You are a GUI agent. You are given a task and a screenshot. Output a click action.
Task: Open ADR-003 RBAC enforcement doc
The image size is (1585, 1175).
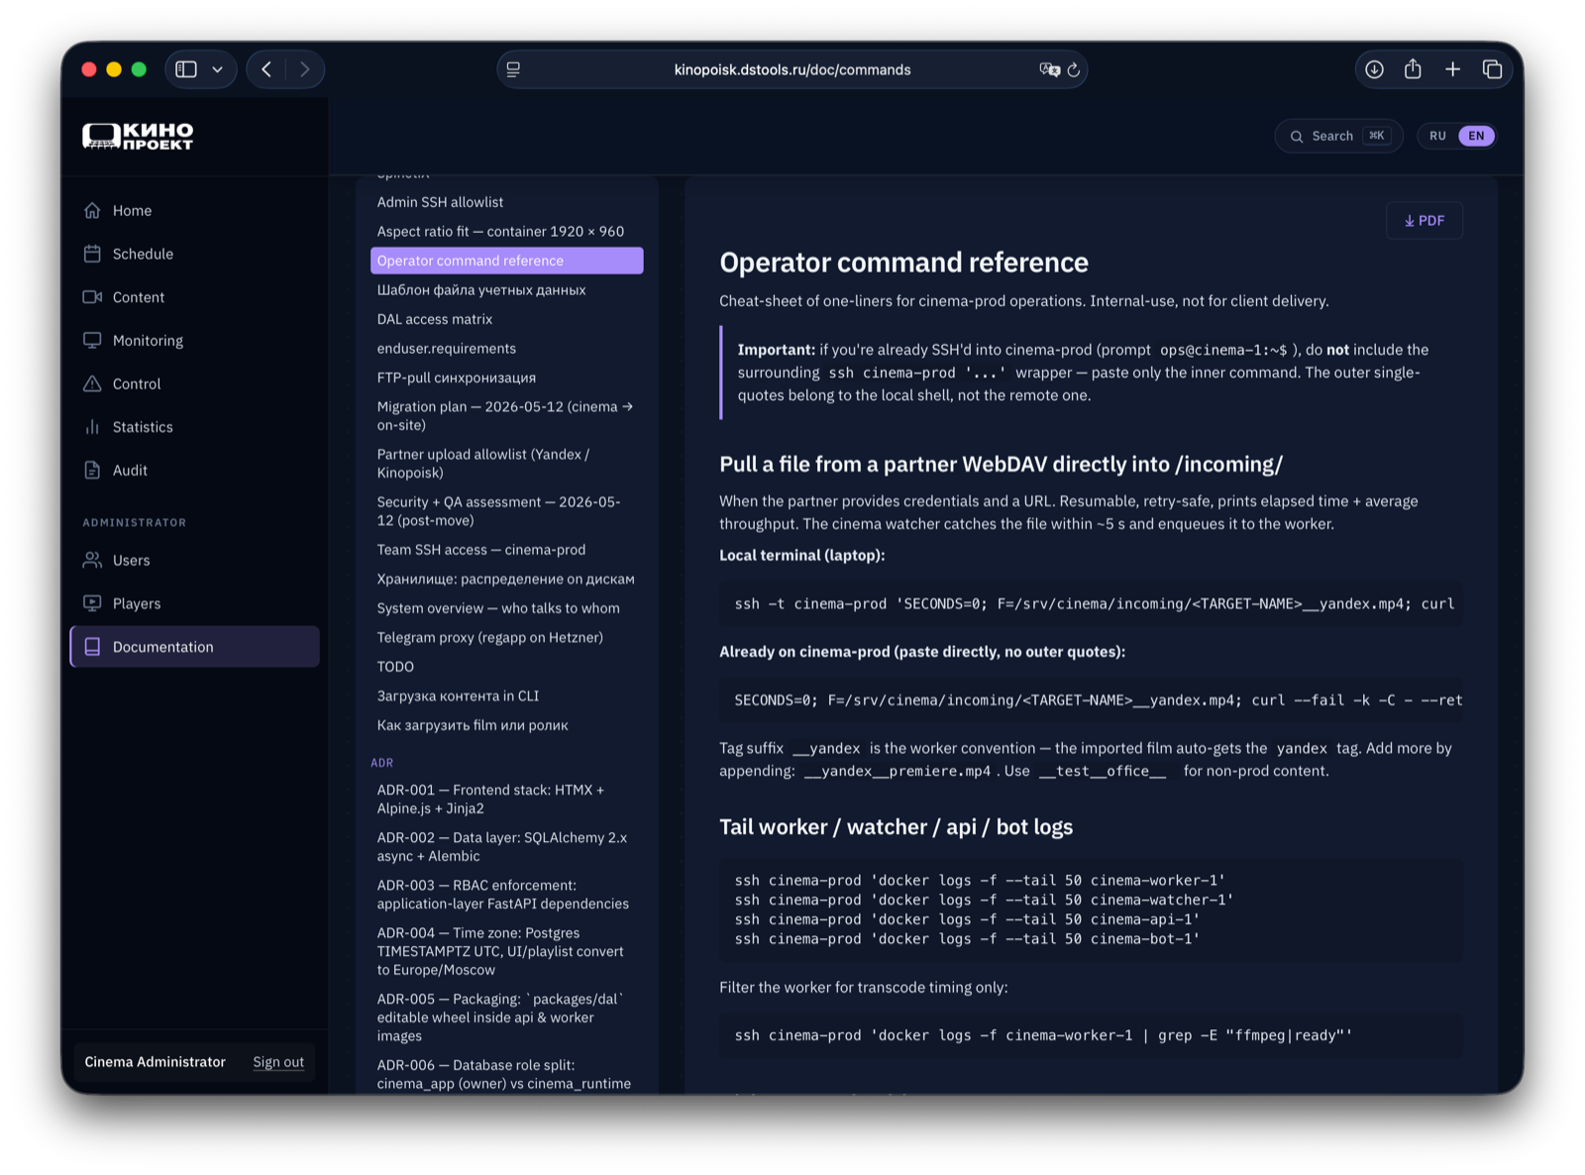click(x=506, y=895)
